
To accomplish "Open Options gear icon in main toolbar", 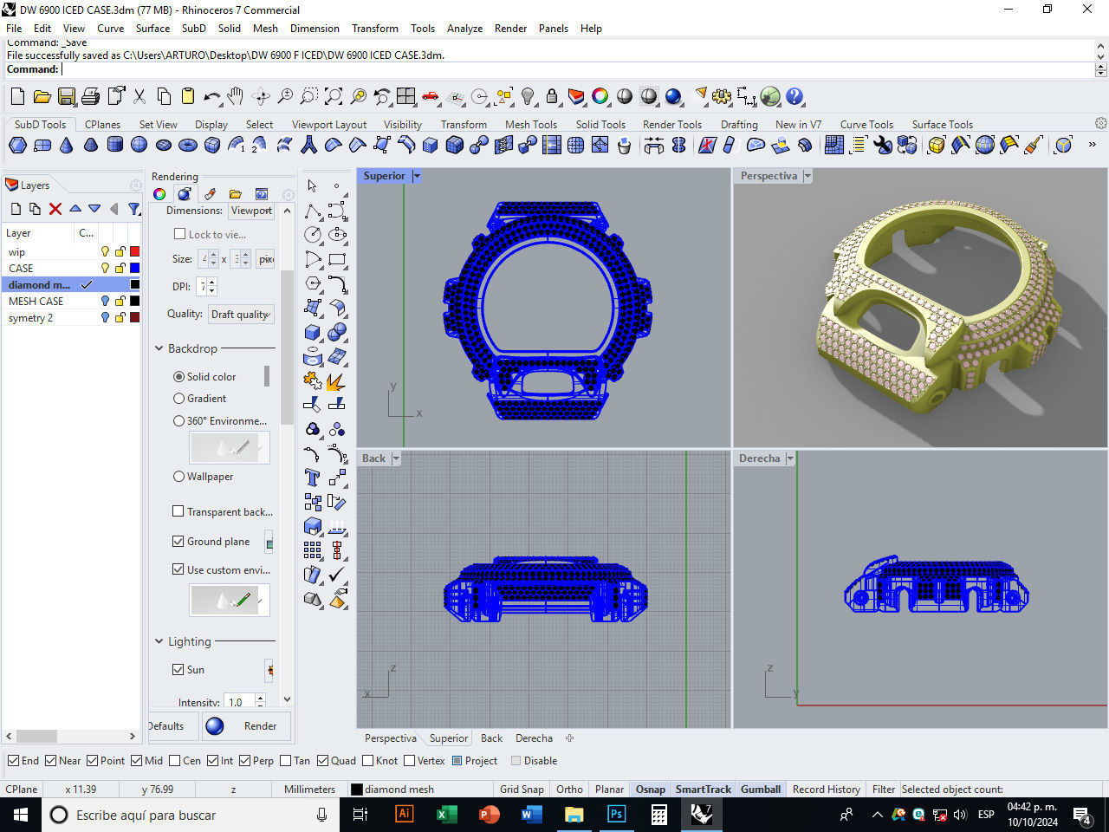I will (x=722, y=96).
